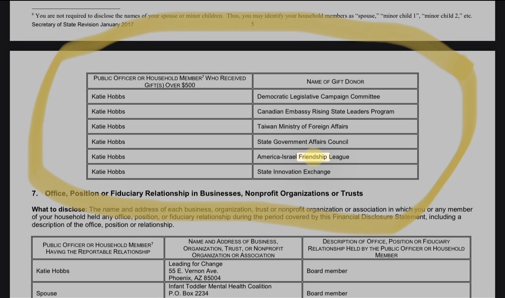Click the bold What to disclose label
The image size is (505, 298).
pyautogui.click(x=59, y=209)
